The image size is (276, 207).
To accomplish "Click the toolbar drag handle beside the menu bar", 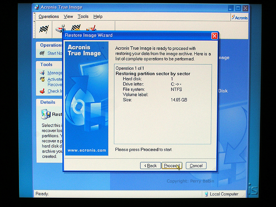I will point(34,17).
